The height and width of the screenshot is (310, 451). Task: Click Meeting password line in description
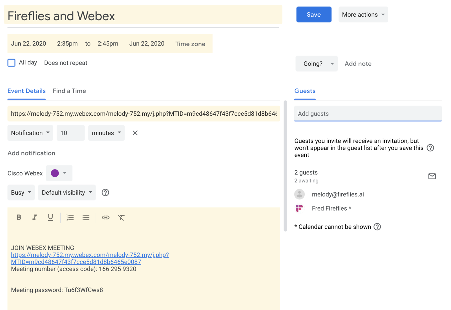(x=57, y=290)
